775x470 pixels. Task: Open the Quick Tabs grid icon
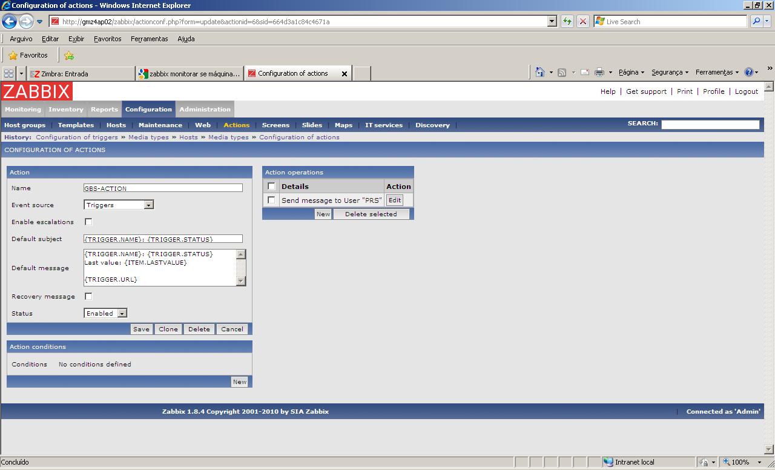pos(8,73)
